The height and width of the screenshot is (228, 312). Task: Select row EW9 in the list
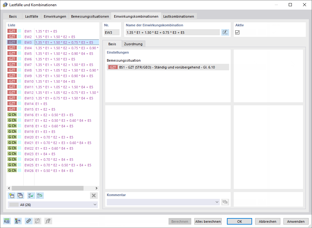point(53,76)
